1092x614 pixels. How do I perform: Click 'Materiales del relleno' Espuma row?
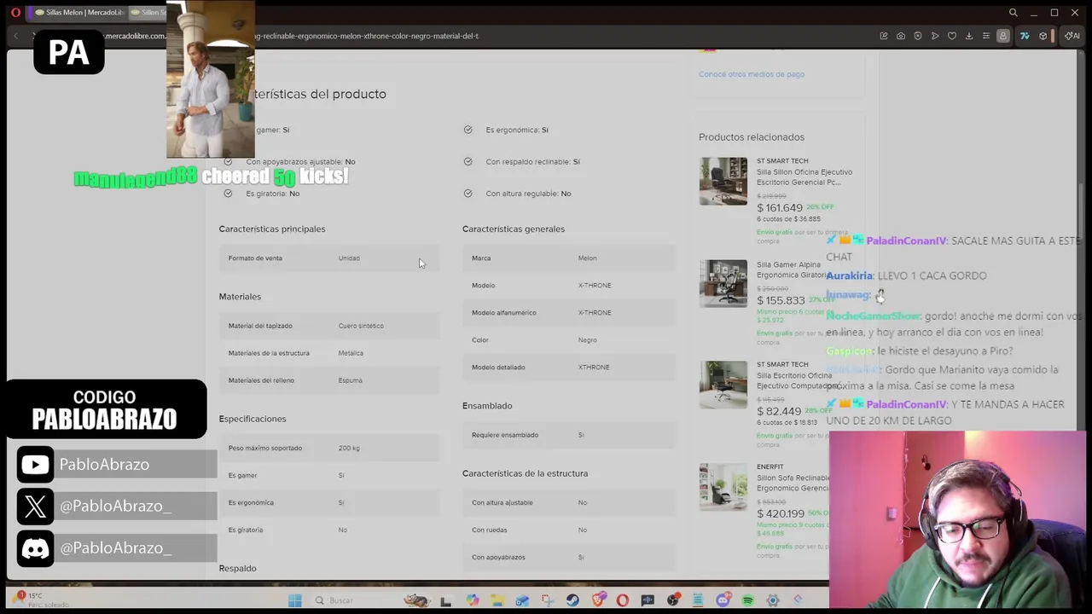click(x=328, y=380)
